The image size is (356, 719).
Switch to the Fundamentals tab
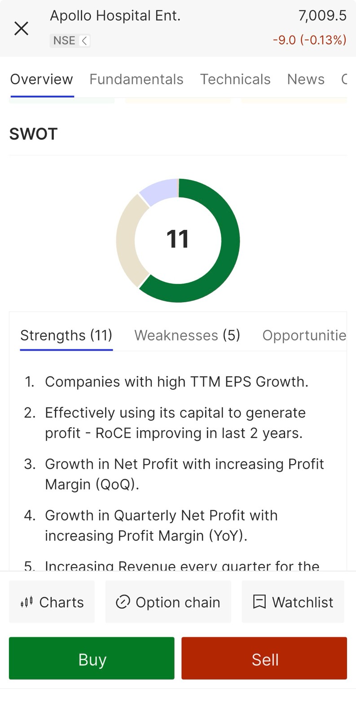coord(136,79)
